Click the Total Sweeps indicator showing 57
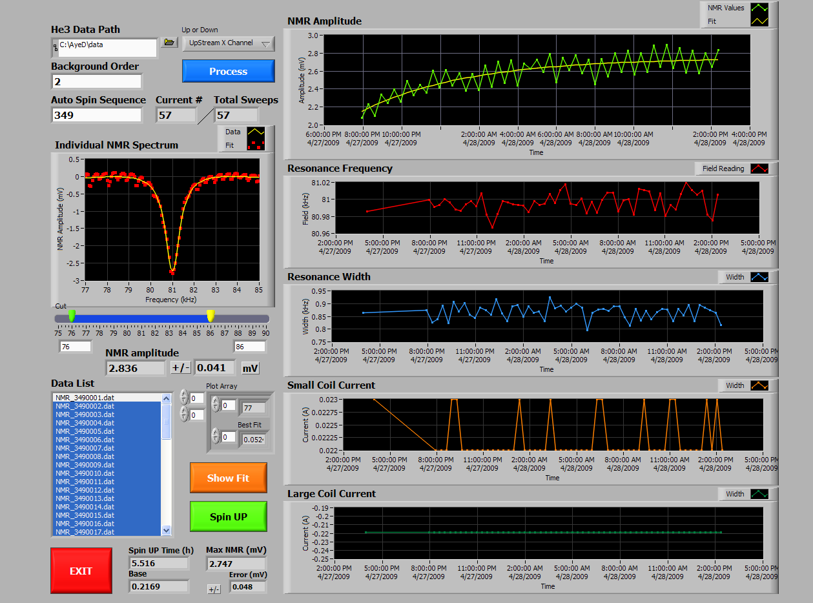The height and width of the screenshot is (603, 813). click(x=236, y=115)
